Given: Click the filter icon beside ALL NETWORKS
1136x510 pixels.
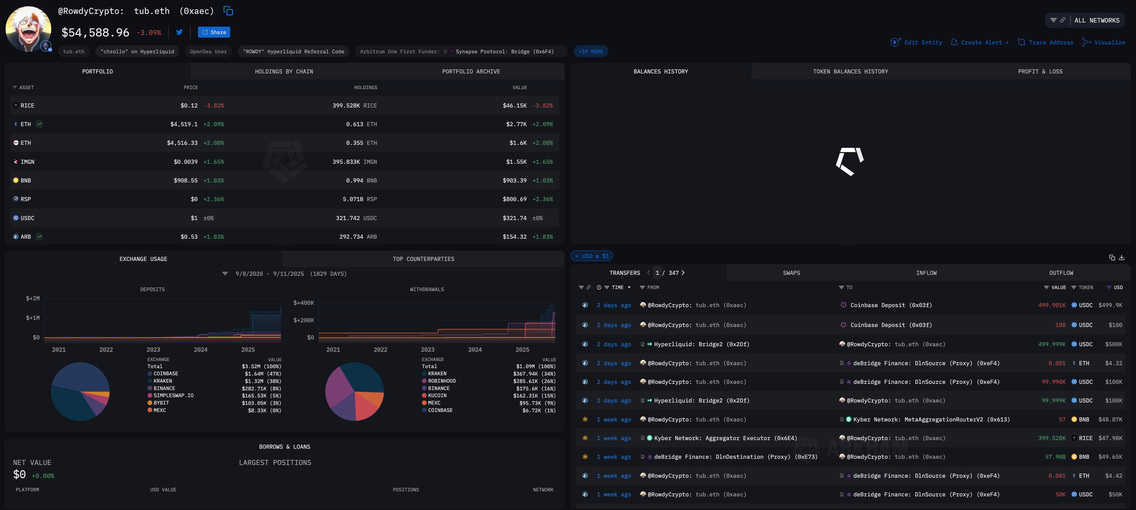Looking at the screenshot, I should click(1053, 20).
